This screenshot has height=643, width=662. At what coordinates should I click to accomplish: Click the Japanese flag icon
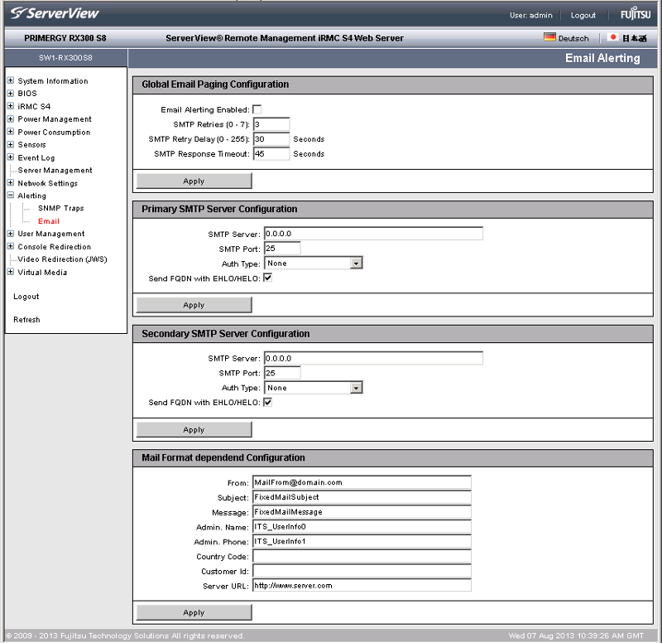(x=612, y=37)
